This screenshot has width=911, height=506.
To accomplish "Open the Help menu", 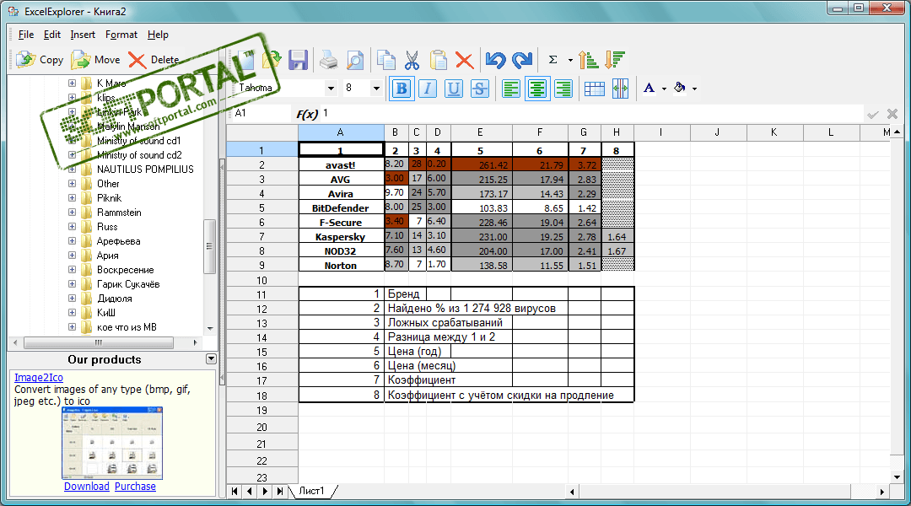I will tap(158, 35).
